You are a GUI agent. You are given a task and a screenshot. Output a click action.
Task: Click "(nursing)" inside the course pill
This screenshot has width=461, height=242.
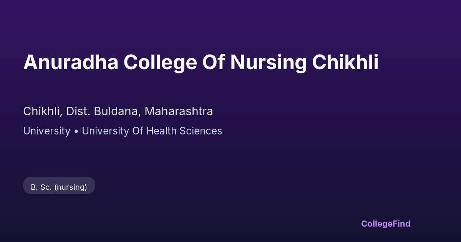click(x=71, y=187)
